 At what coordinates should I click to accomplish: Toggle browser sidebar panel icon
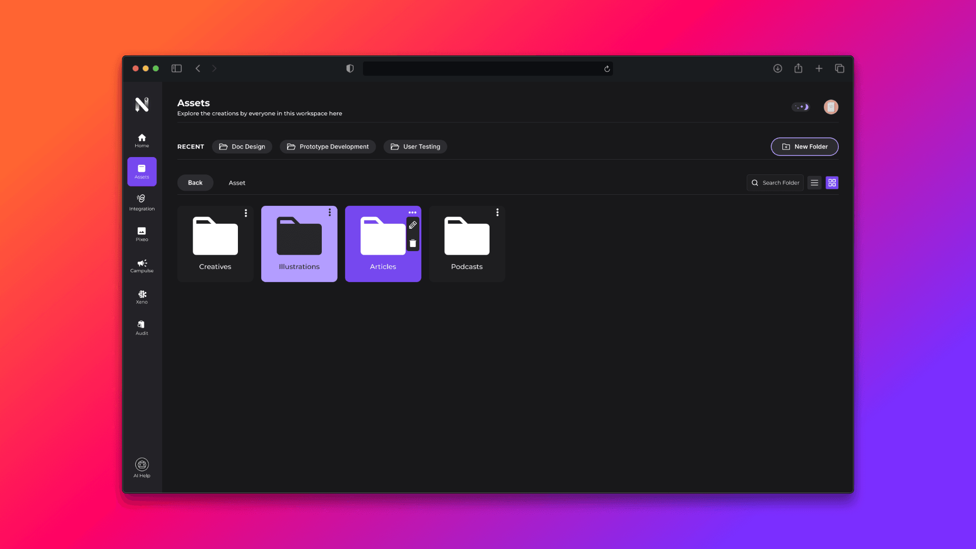point(176,69)
